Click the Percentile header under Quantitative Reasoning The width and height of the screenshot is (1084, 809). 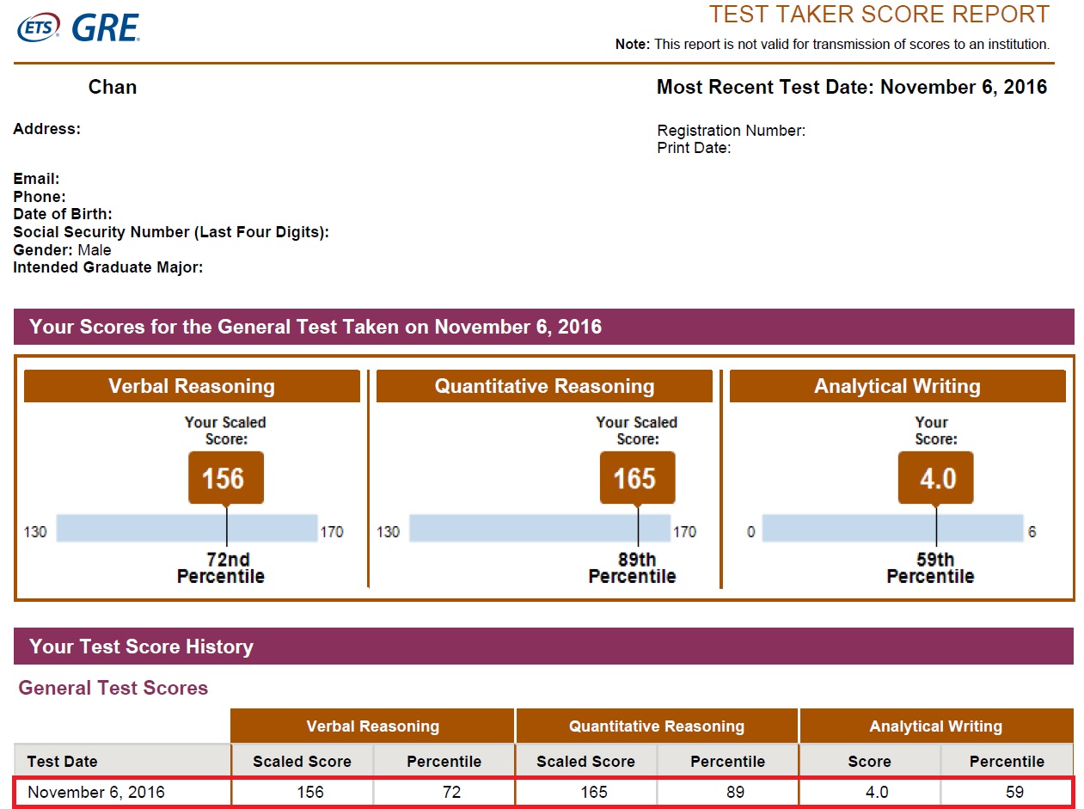point(728,762)
